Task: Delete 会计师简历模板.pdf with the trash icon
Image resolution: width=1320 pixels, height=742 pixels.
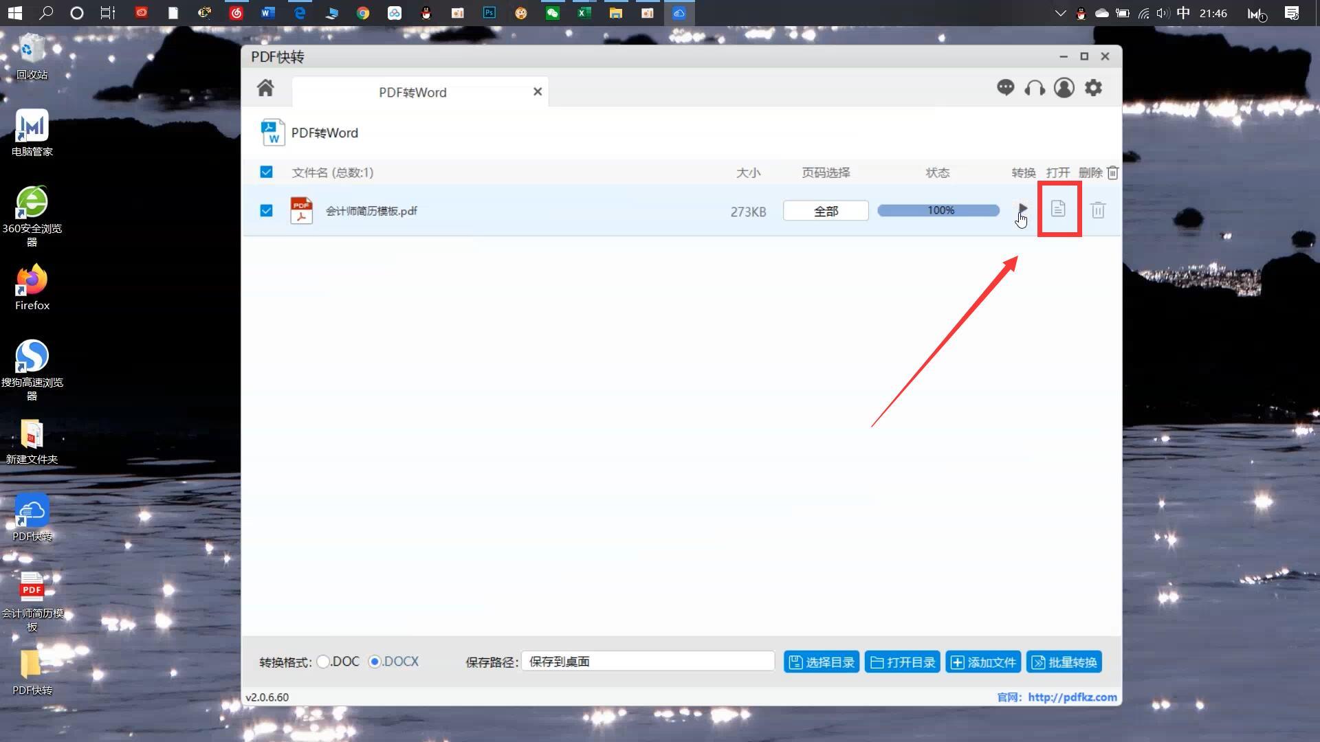Action: tap(1098, 210)
